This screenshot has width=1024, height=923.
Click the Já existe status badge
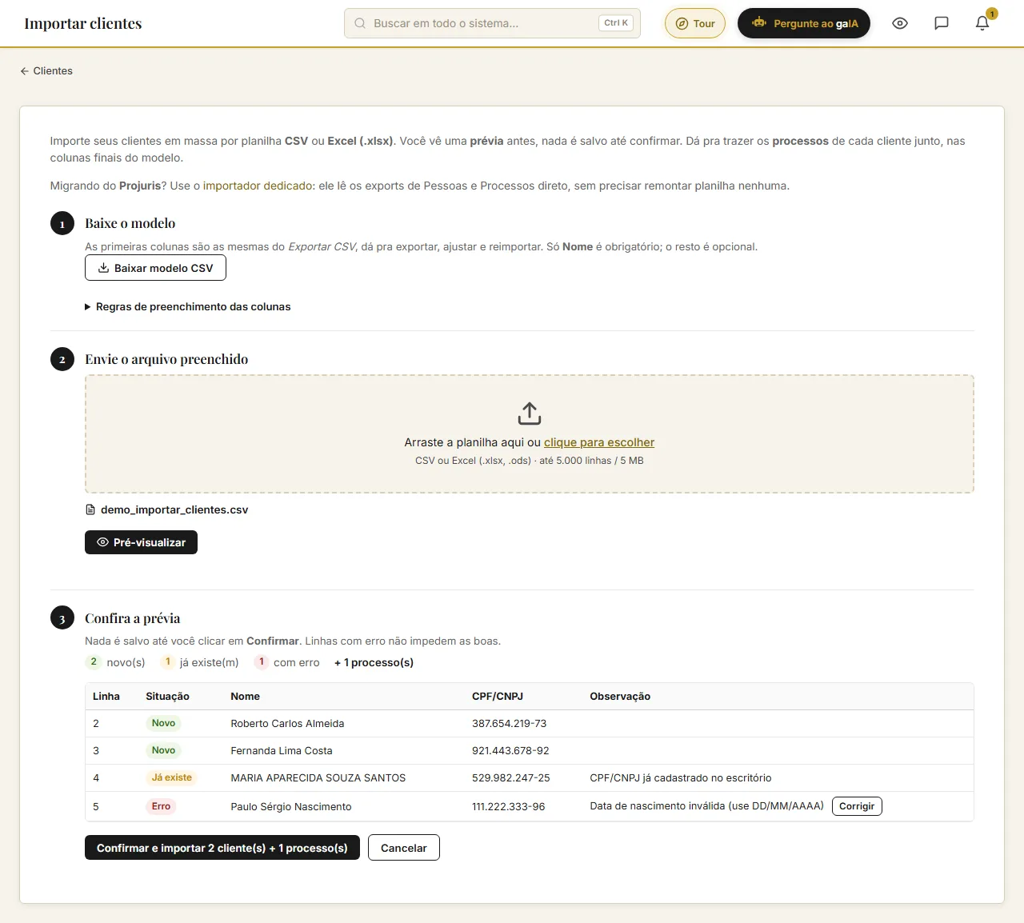click(172, 777)
